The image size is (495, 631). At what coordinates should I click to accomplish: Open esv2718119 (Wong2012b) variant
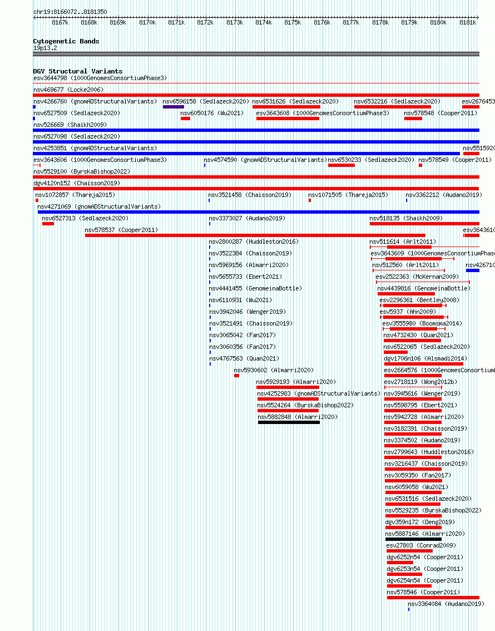420,382
